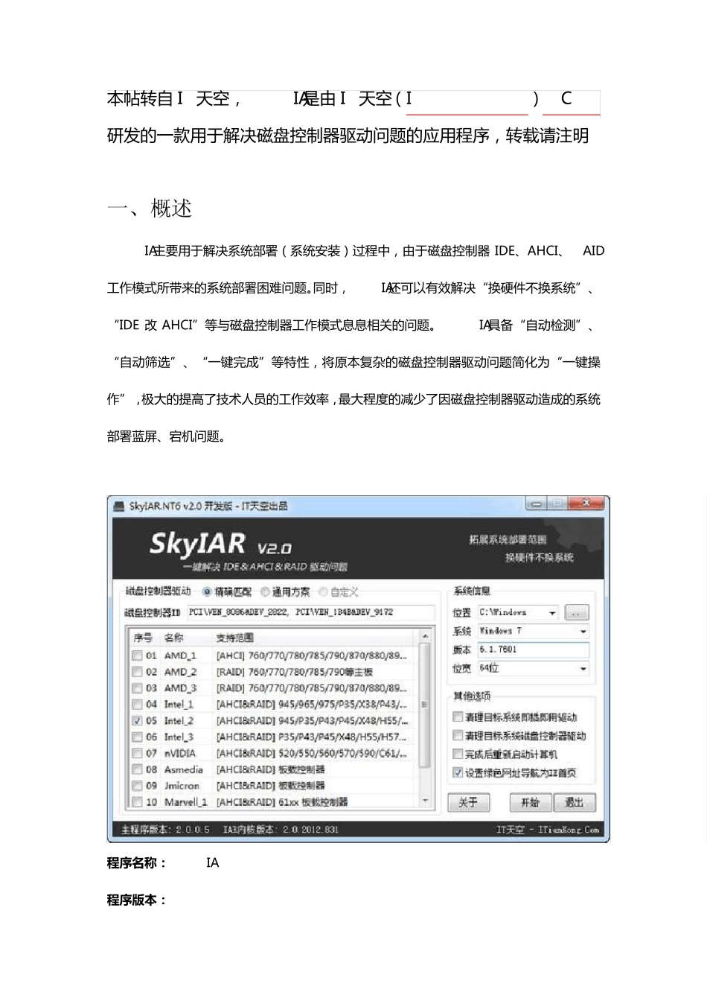The image size is (707, 1001).
Task: Click the 序号 column header
Action: pos(144,638)
